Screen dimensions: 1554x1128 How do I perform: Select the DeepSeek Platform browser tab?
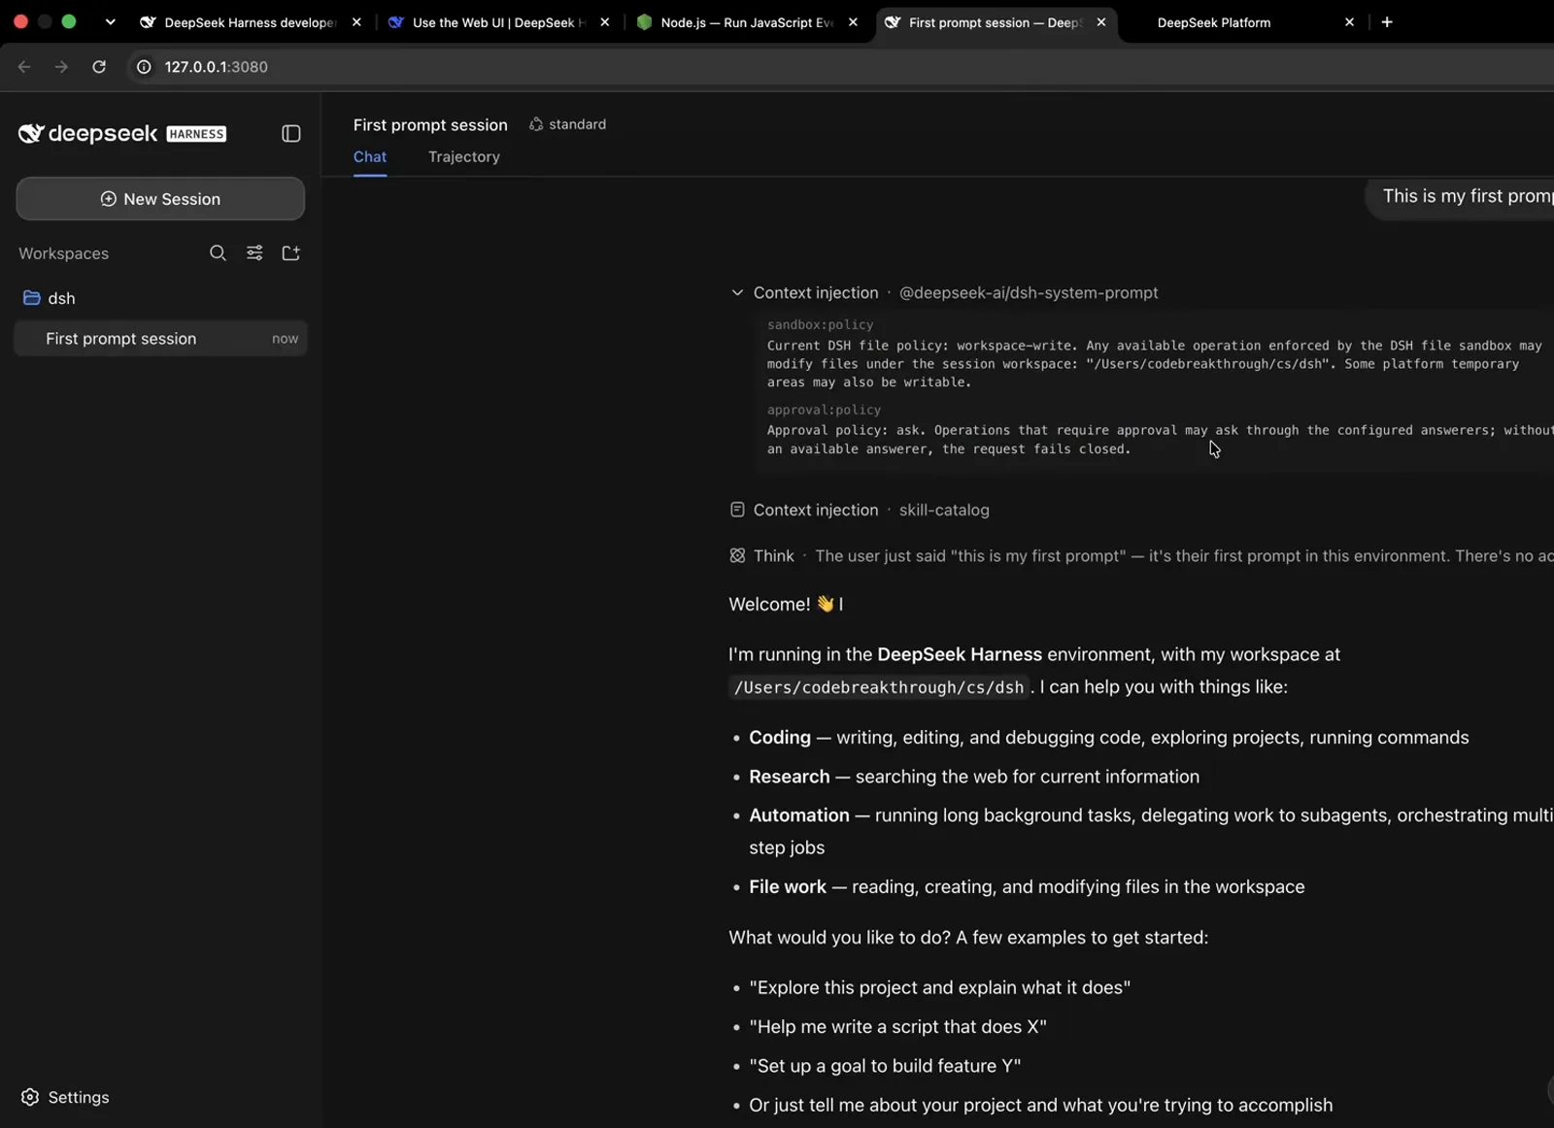pos(1214,22)
